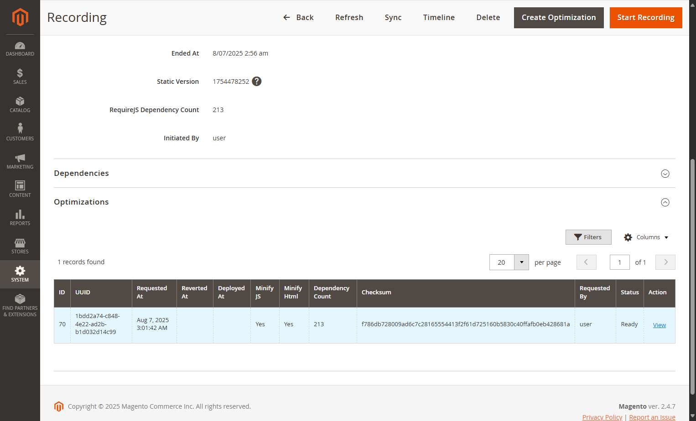Viewport: 696px width, 421px height.
Task: View optimization 70 via the View link
Action: coord(660,325)
